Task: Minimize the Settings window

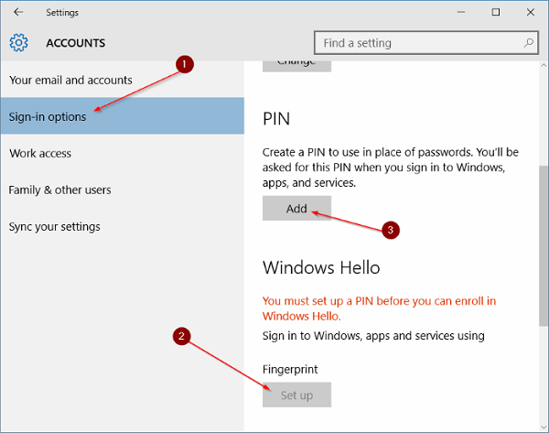Action: [x=455, y=13]
